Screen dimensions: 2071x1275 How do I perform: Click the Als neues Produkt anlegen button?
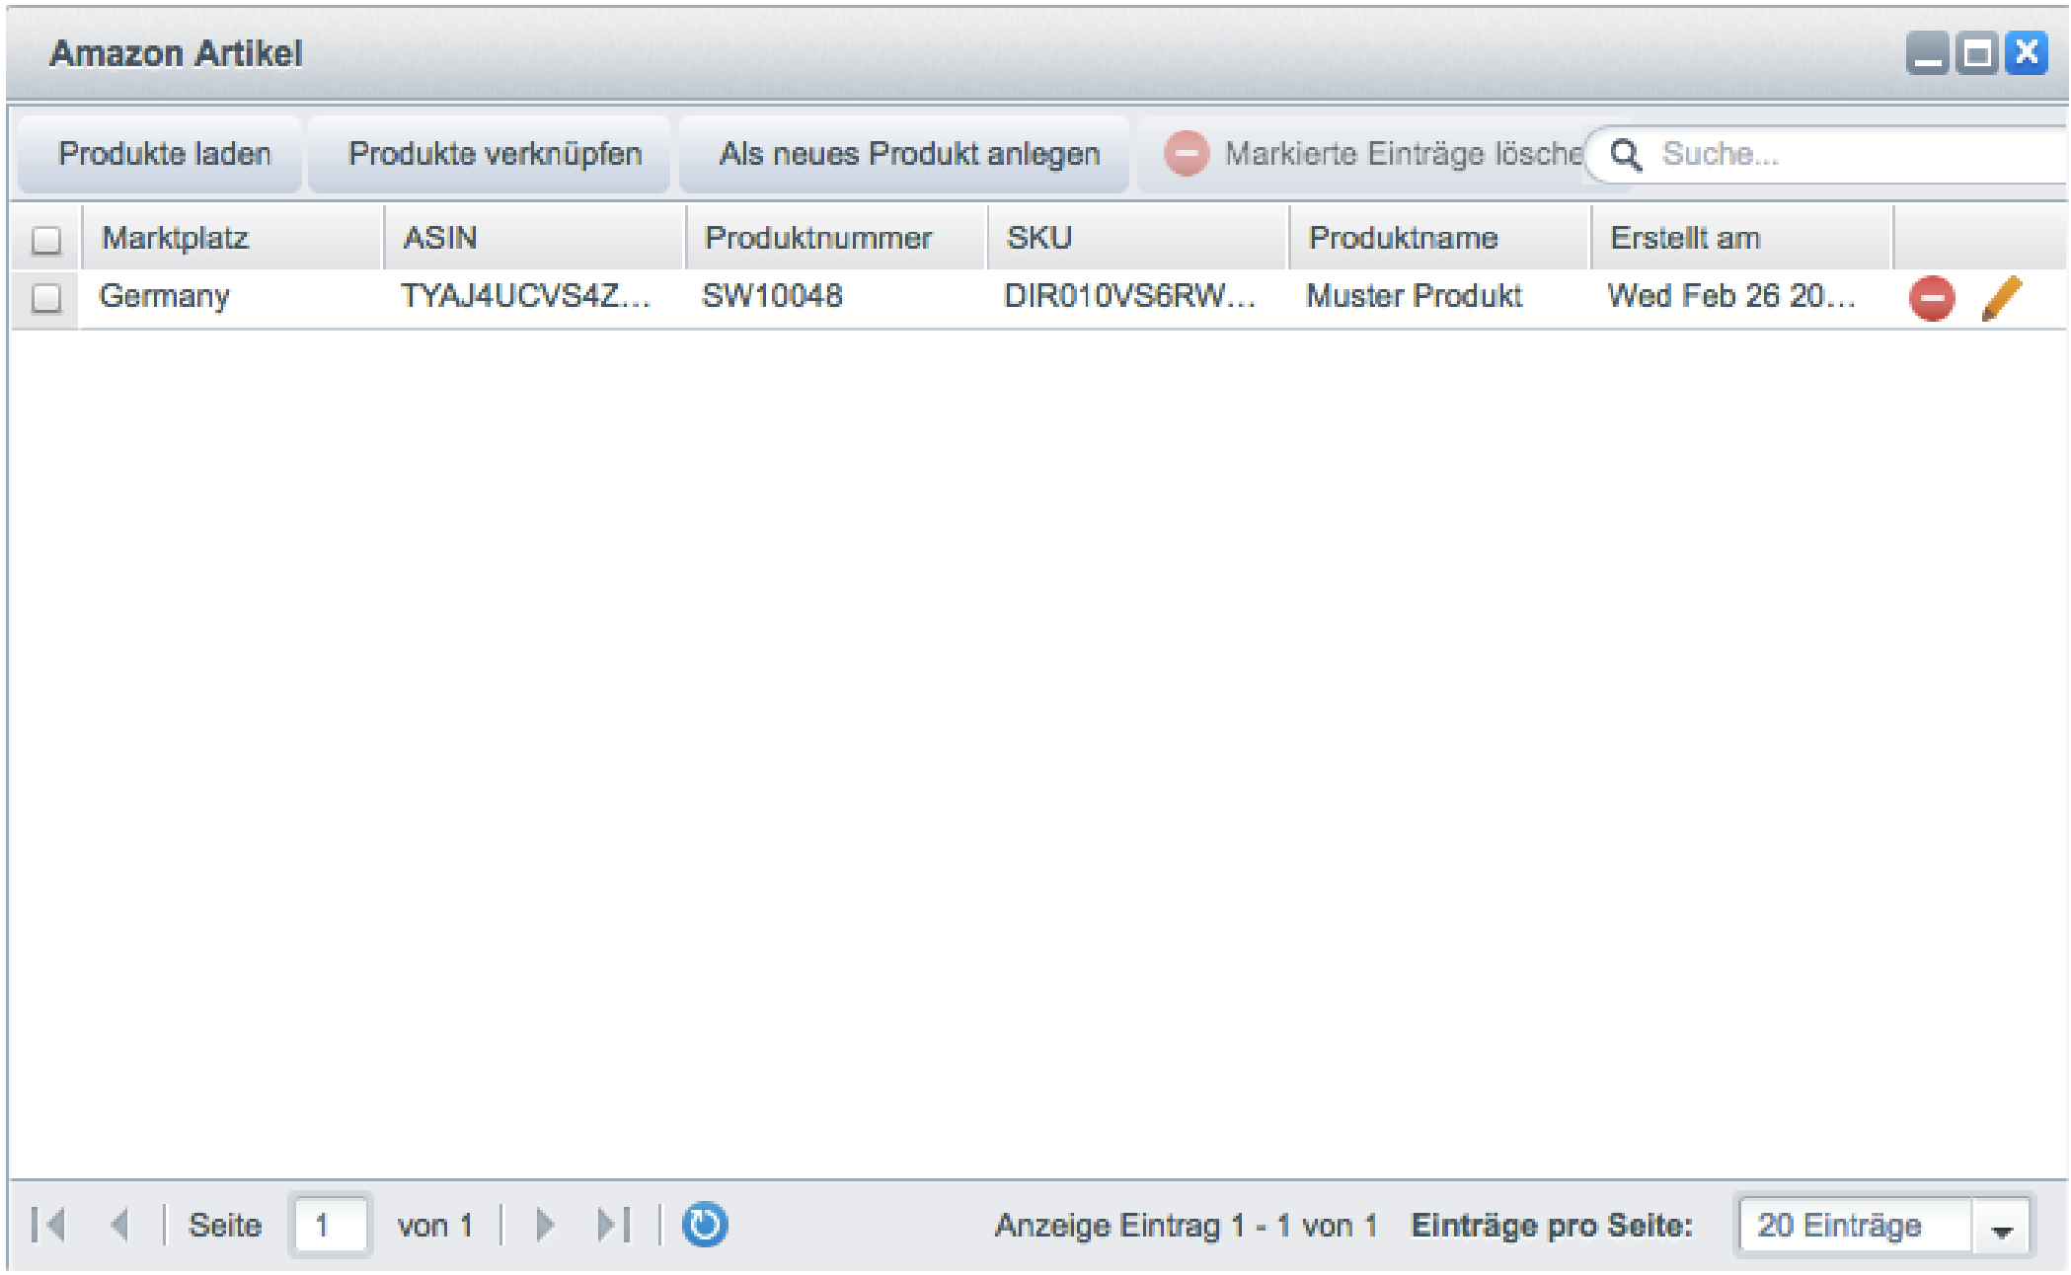[x=908, y=154]
